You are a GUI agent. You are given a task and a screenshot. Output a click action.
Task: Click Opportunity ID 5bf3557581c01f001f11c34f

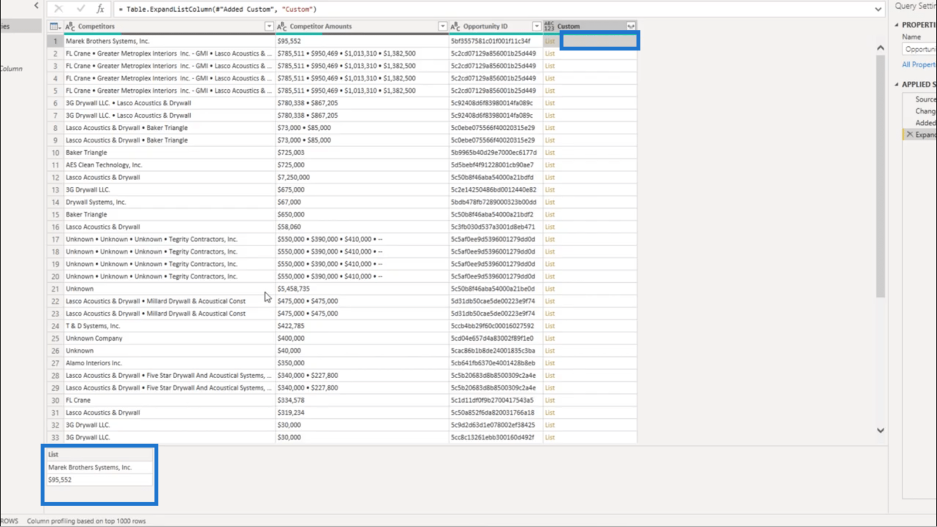click(495, 41)
